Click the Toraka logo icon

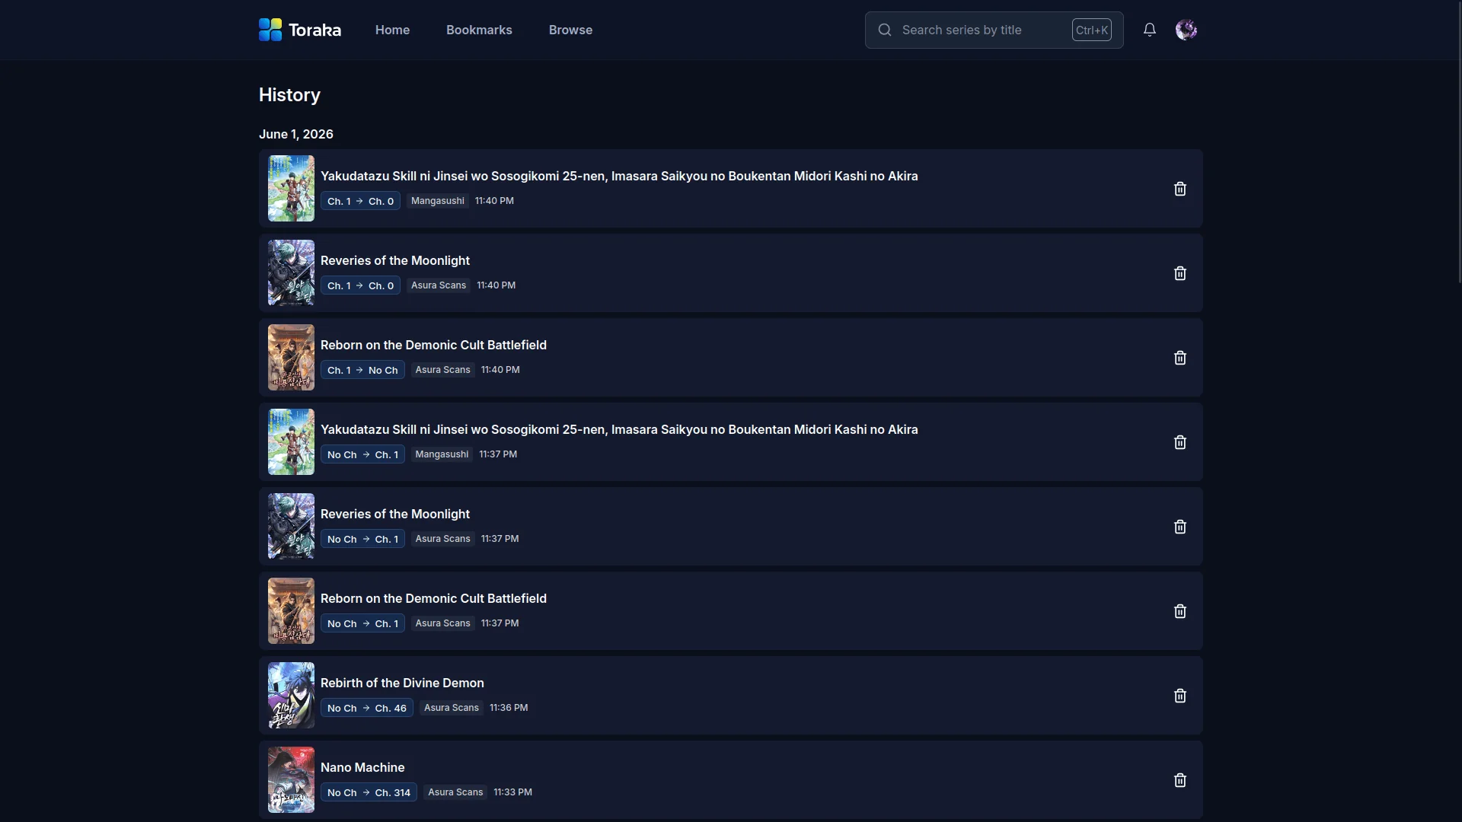pos(270,30)
